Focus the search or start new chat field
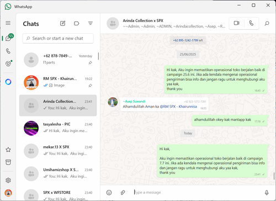Screen dimensions: 276x201 pos(58,38)
